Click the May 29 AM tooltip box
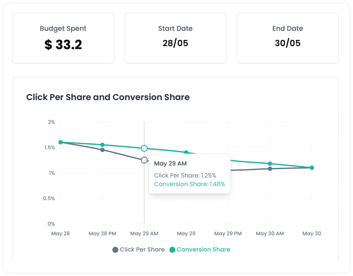Viewport: 353px width, 276px height. click(x=189, y=174)
